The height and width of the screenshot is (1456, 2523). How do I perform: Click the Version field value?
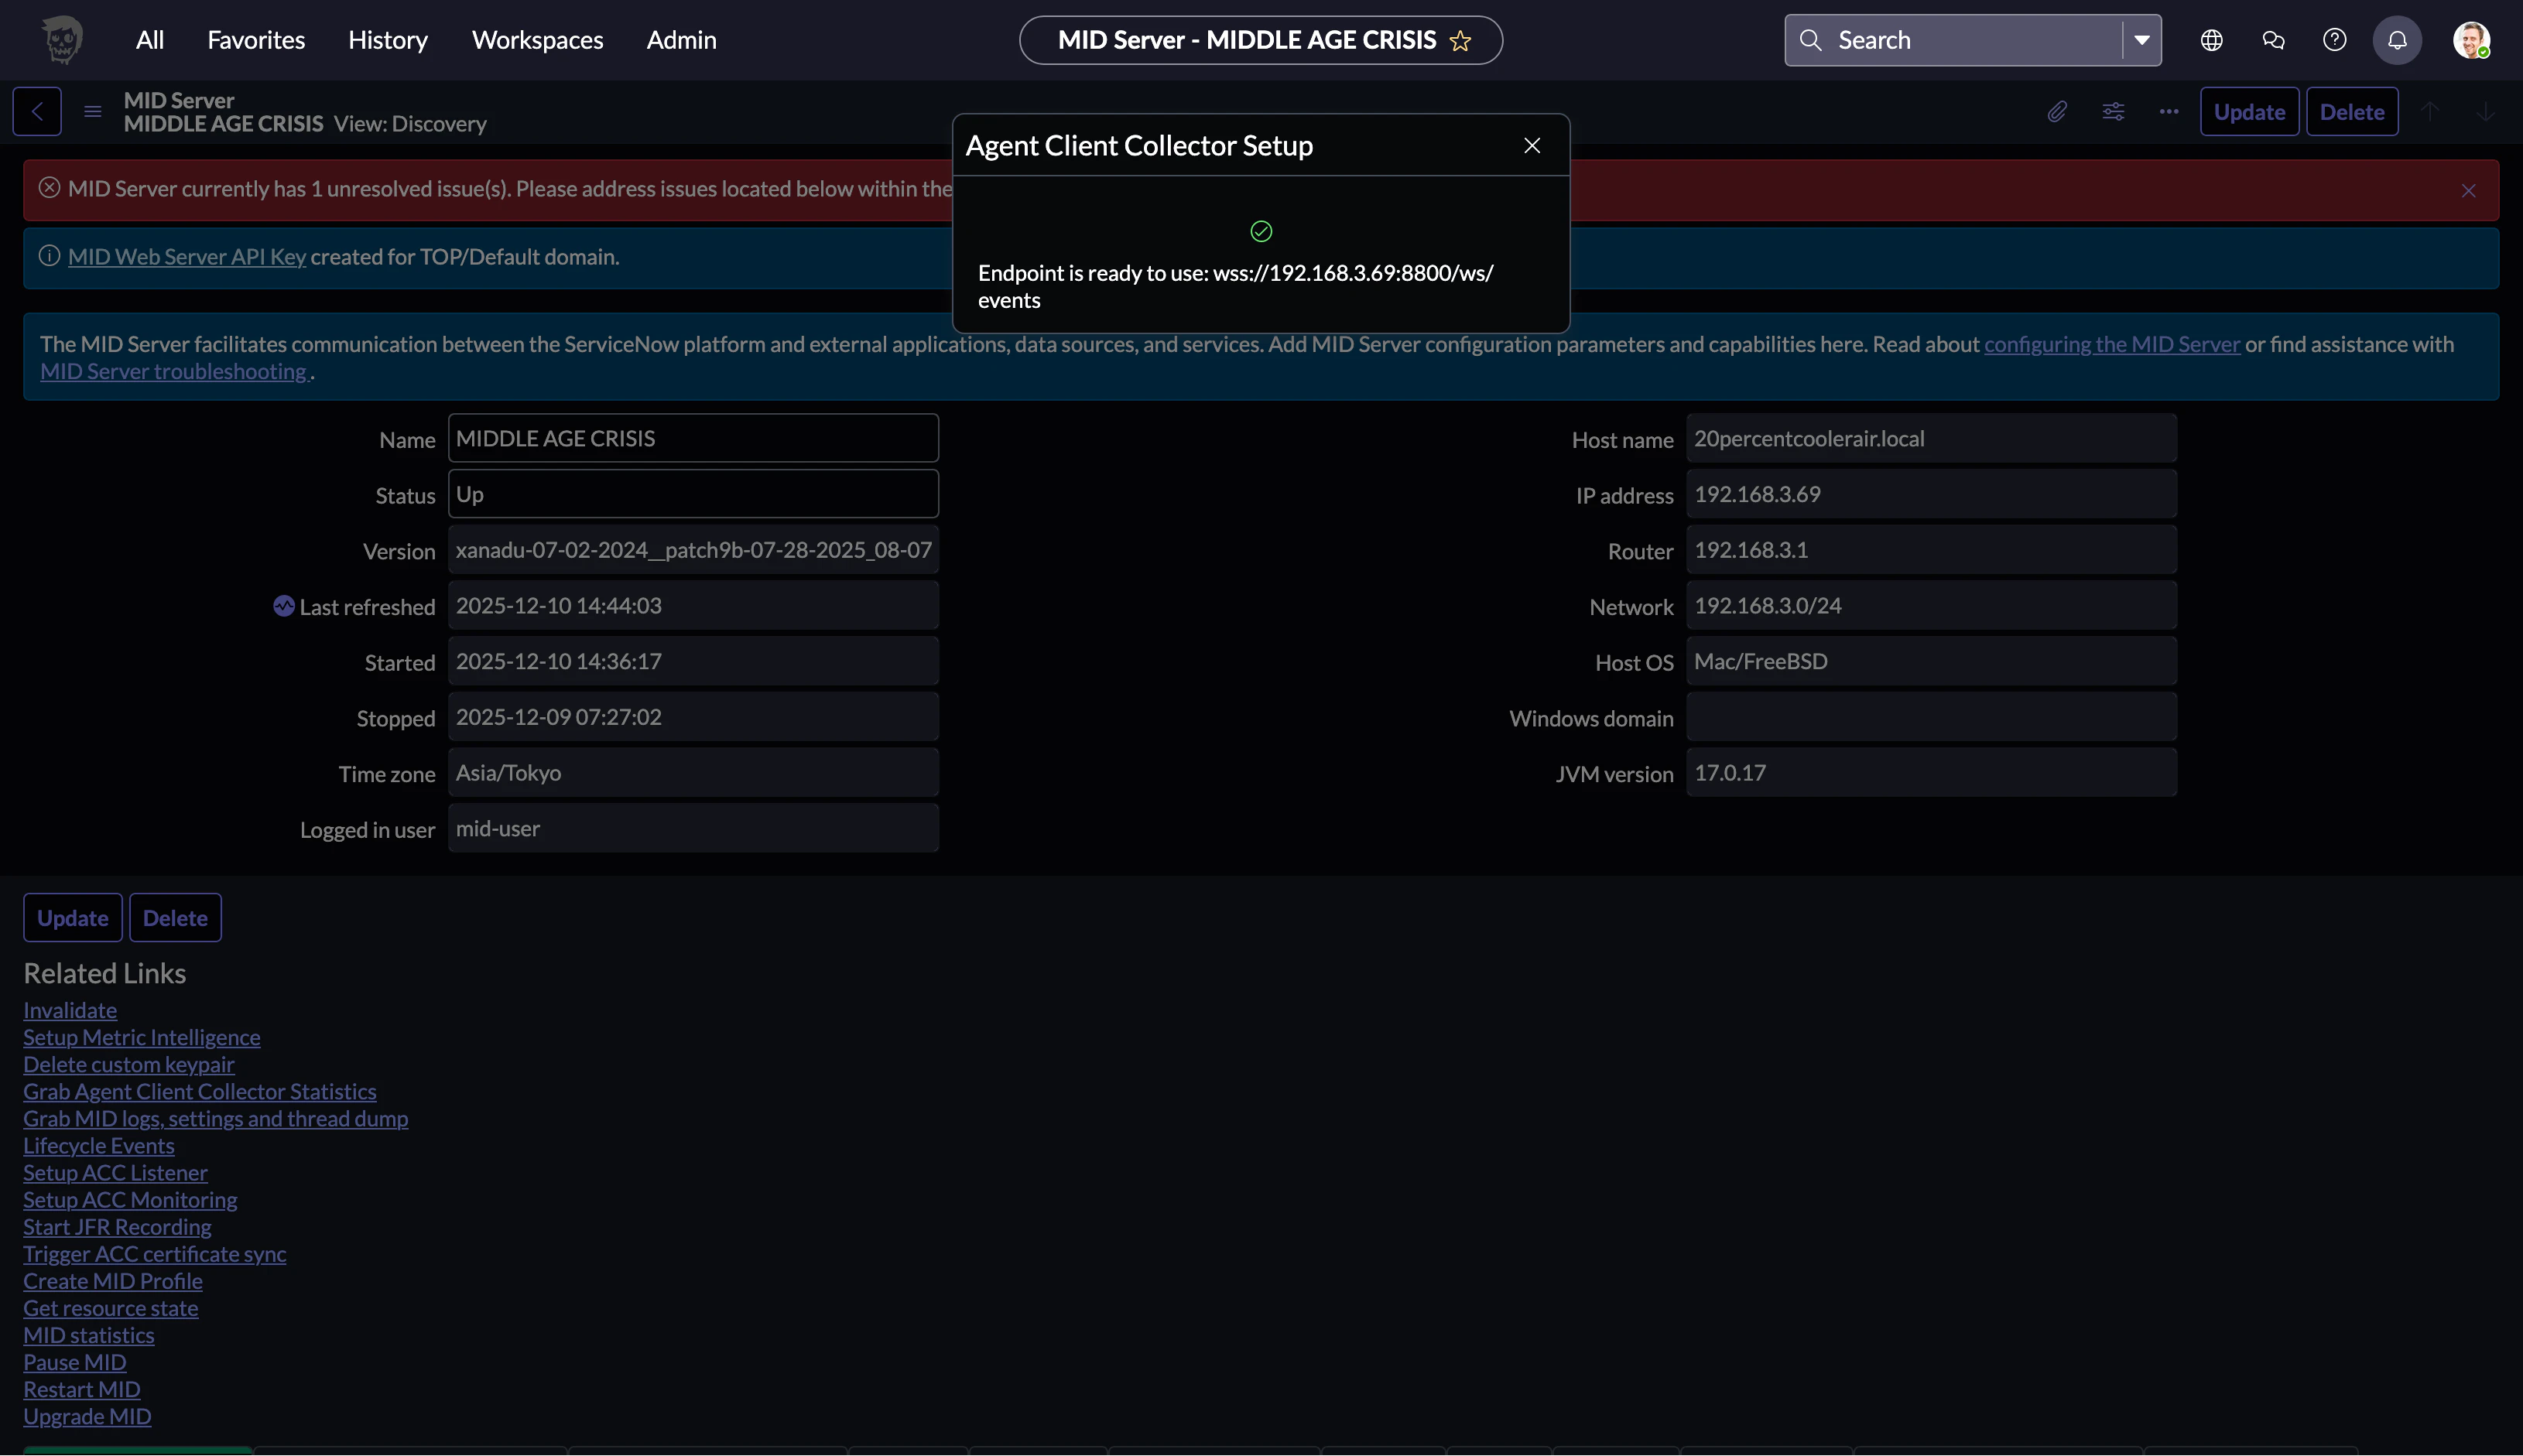(693, 550)
